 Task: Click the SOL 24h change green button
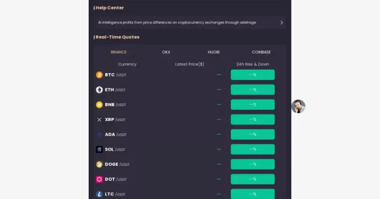(x=252, y=149)
